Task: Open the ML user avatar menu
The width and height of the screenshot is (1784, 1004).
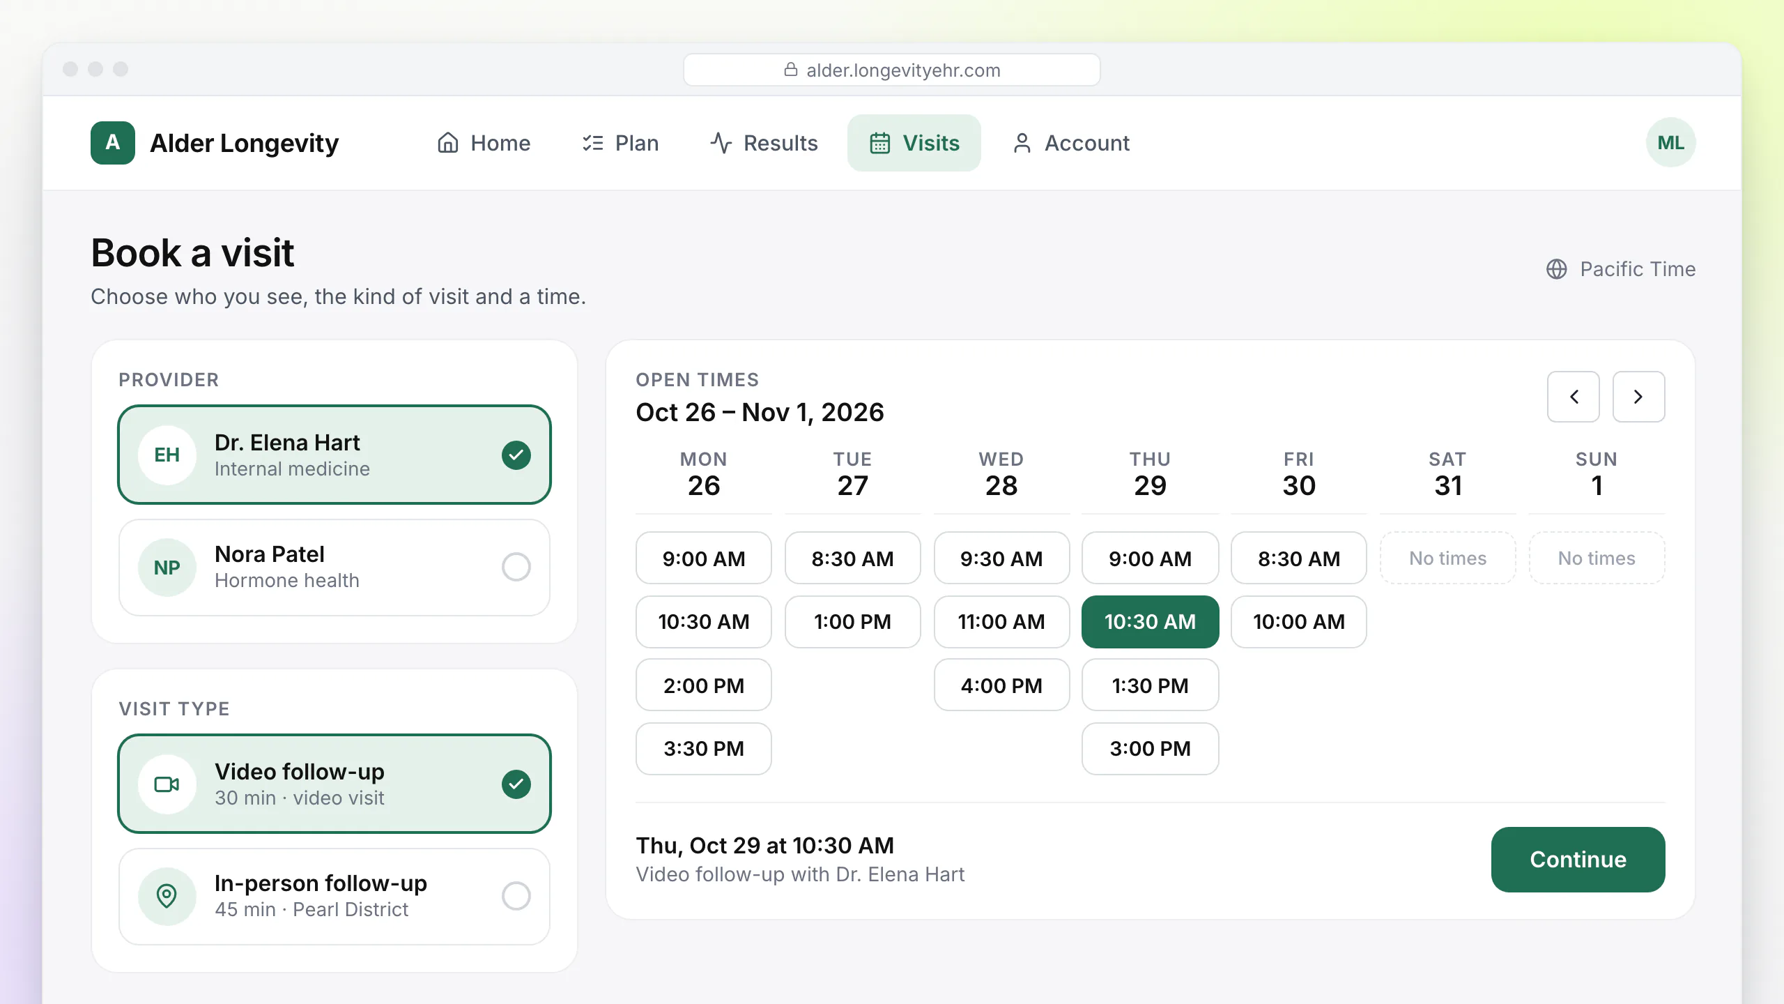Action: 1670,143
